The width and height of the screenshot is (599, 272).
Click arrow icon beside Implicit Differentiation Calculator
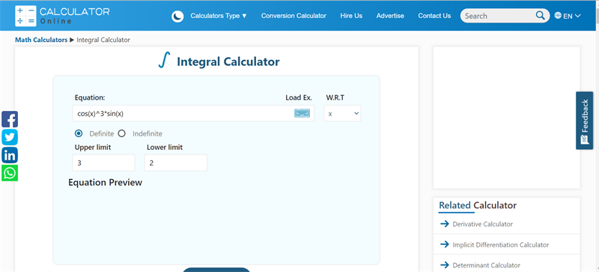[444, 244]
